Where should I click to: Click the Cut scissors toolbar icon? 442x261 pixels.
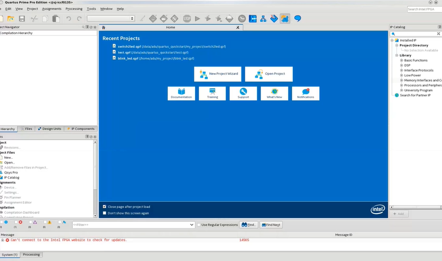(x=34, y=19)
